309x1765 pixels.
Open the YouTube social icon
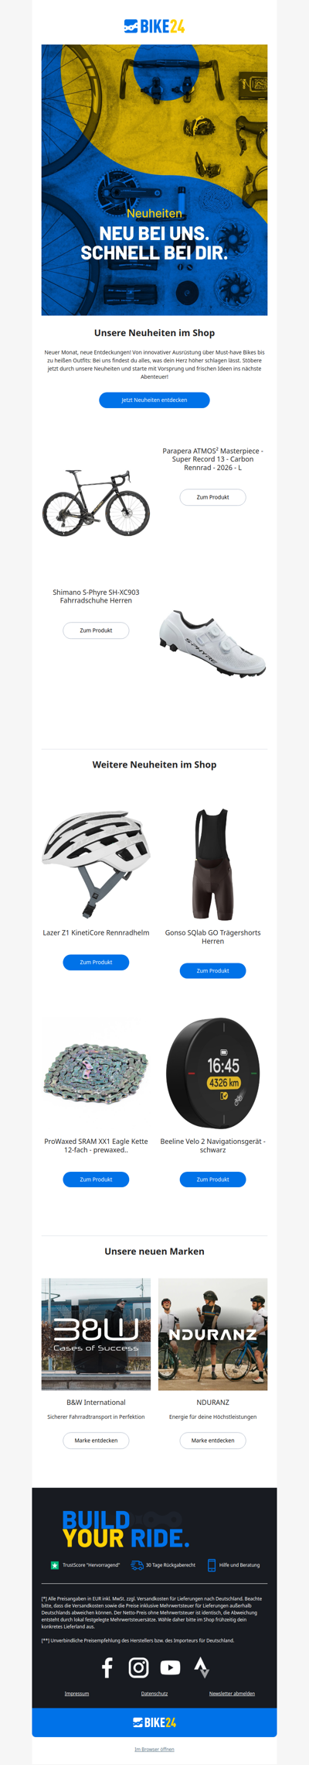click(x=170, y=1667)
